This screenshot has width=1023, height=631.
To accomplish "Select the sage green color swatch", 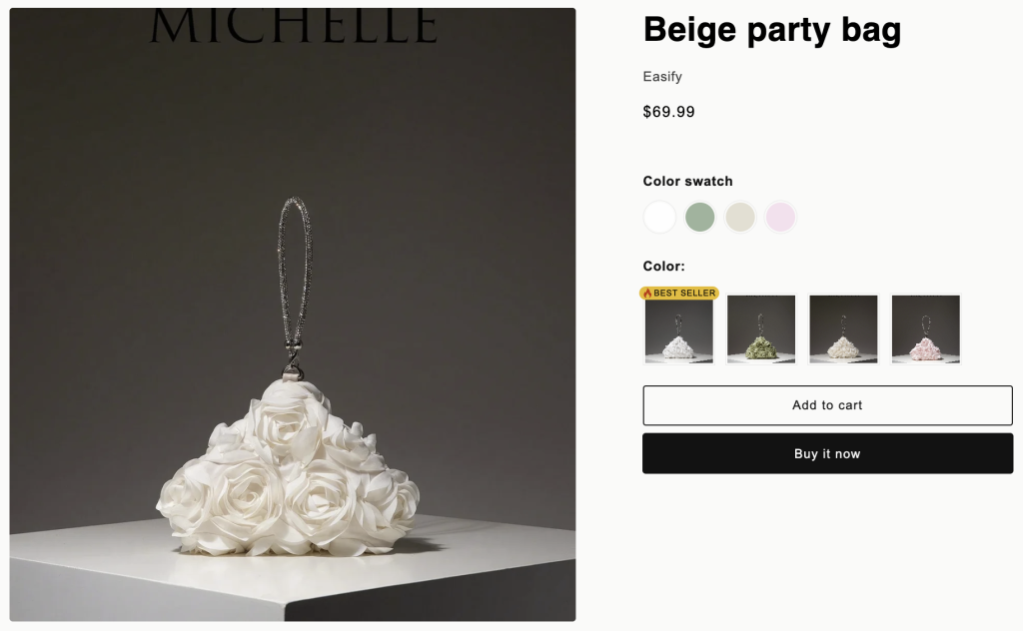I will pyautogui.click(x=700, y=217).
